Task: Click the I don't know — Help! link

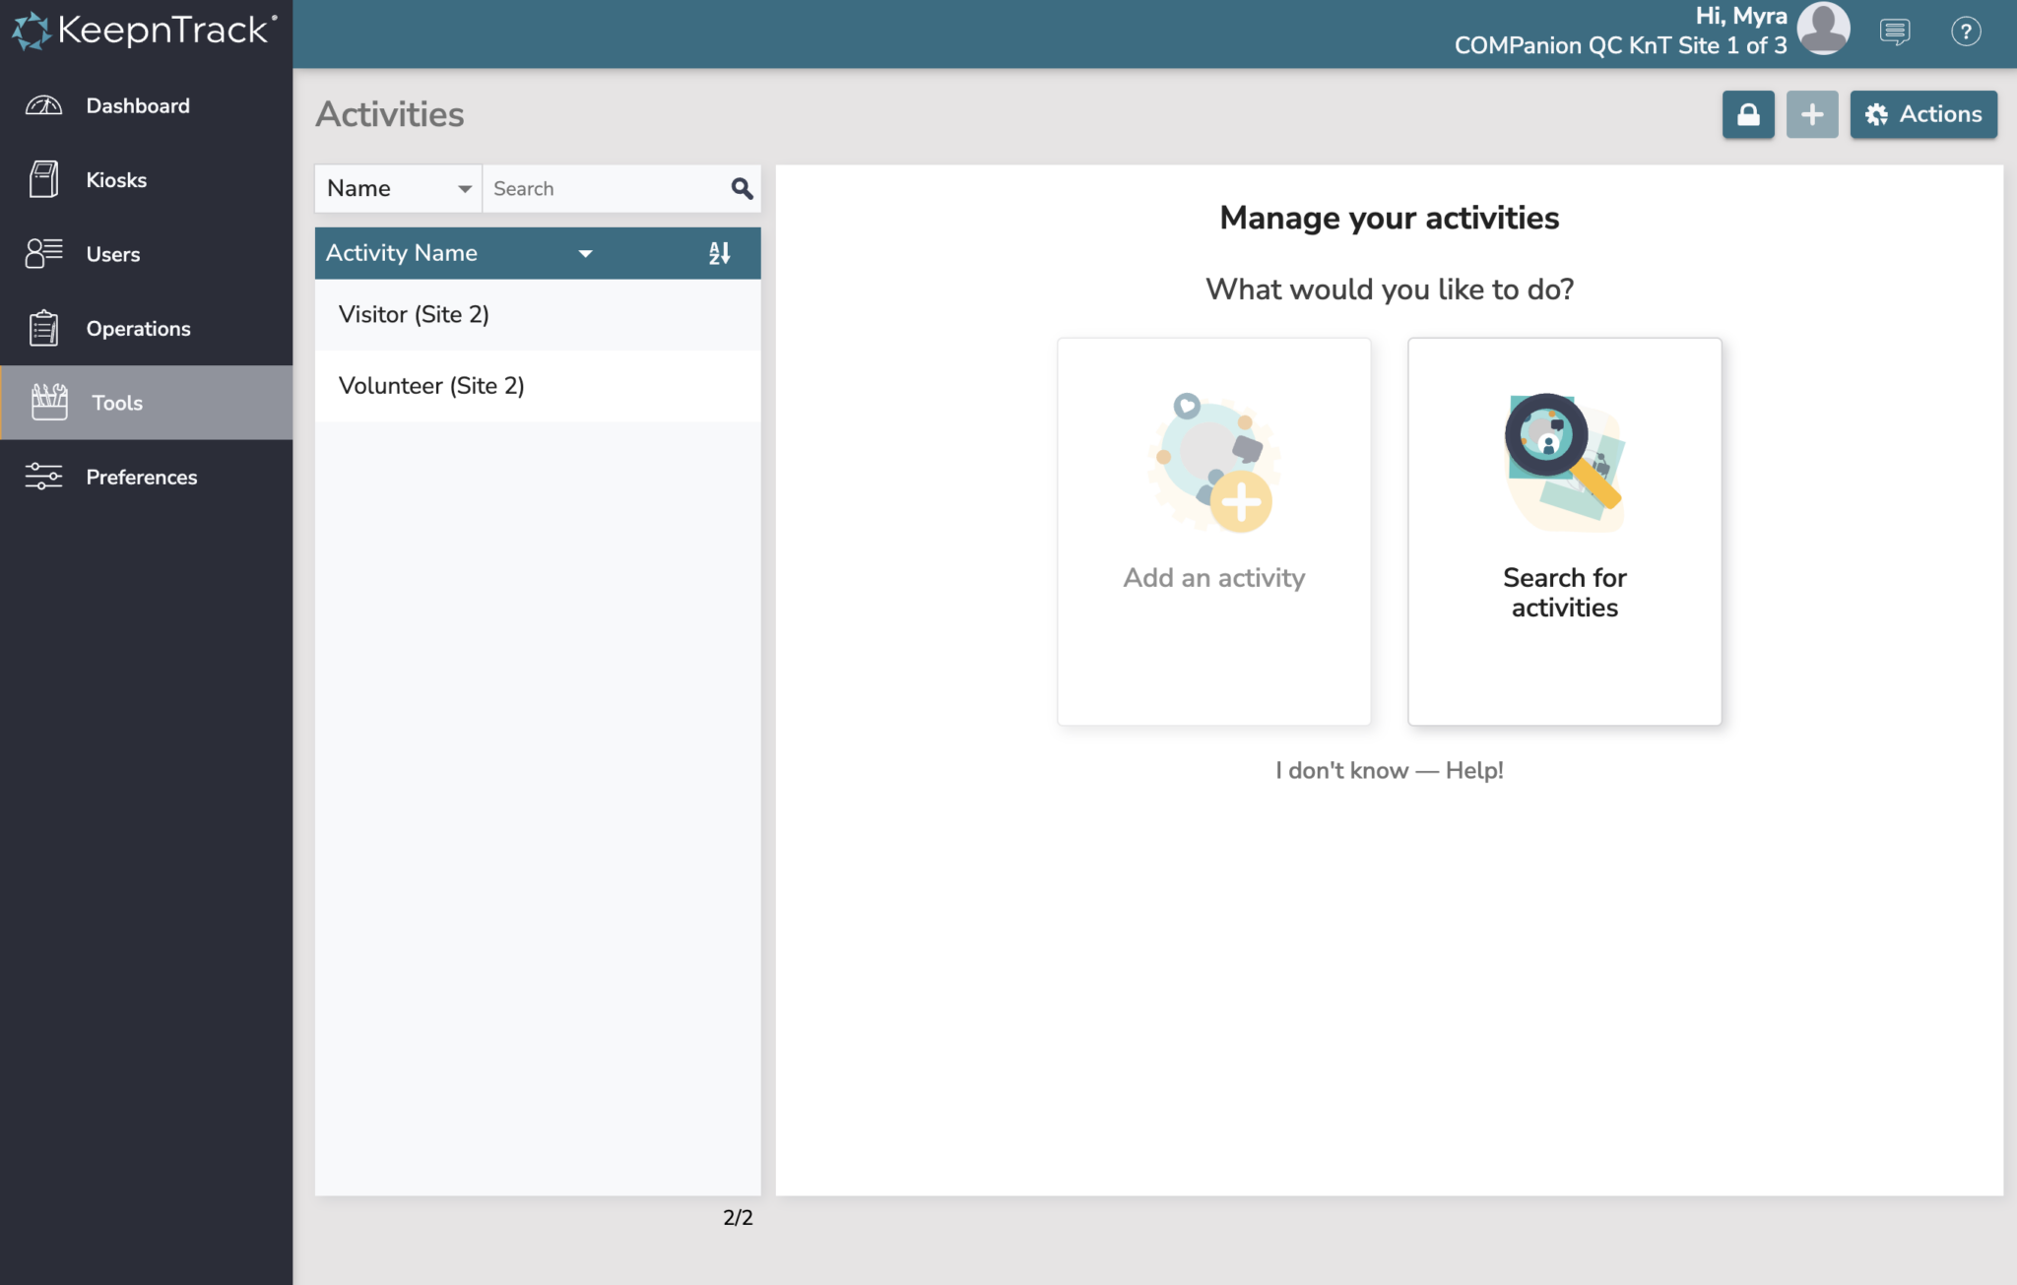Action: coord(1390,769)
